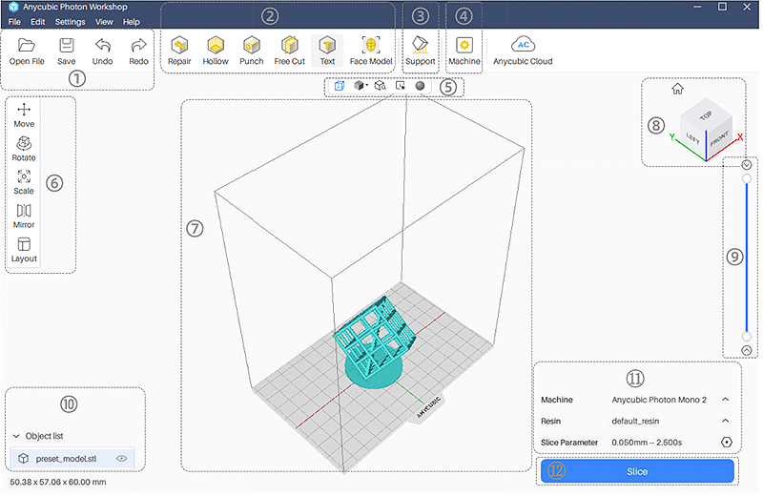763x496 pixels.
Task: Click the Slice button
Action: pyautogui.click(x=637, y=471)
